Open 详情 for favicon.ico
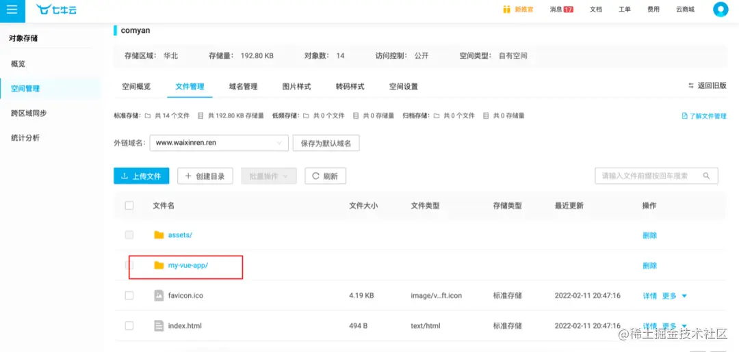This screenshot has height=352, width=739. click(x=649, y=296)
